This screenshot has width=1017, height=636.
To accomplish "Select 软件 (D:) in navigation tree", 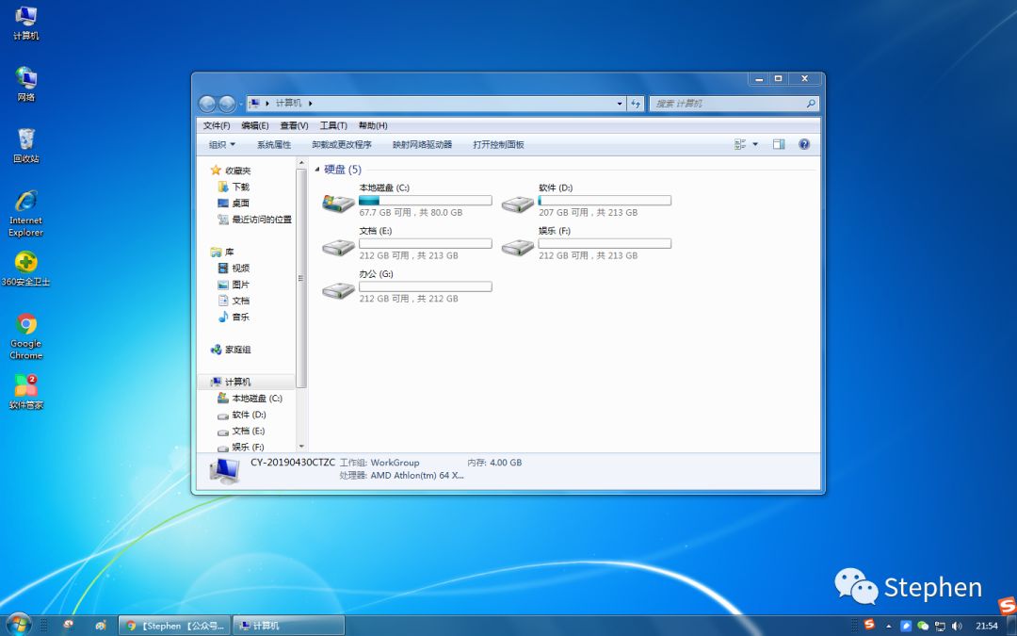I will (x=241, y=414).
